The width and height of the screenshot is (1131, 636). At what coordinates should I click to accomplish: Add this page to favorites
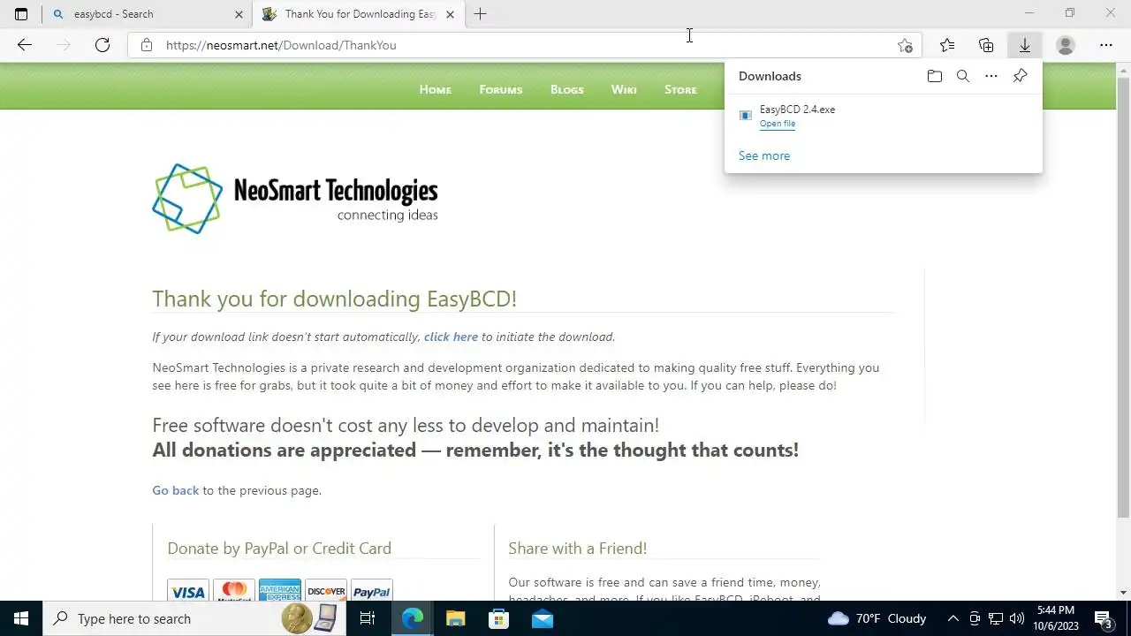click(x=905, y=45)
